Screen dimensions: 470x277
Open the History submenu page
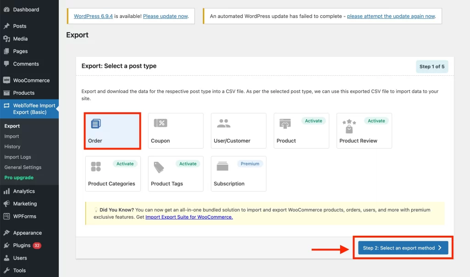[13, 146]
